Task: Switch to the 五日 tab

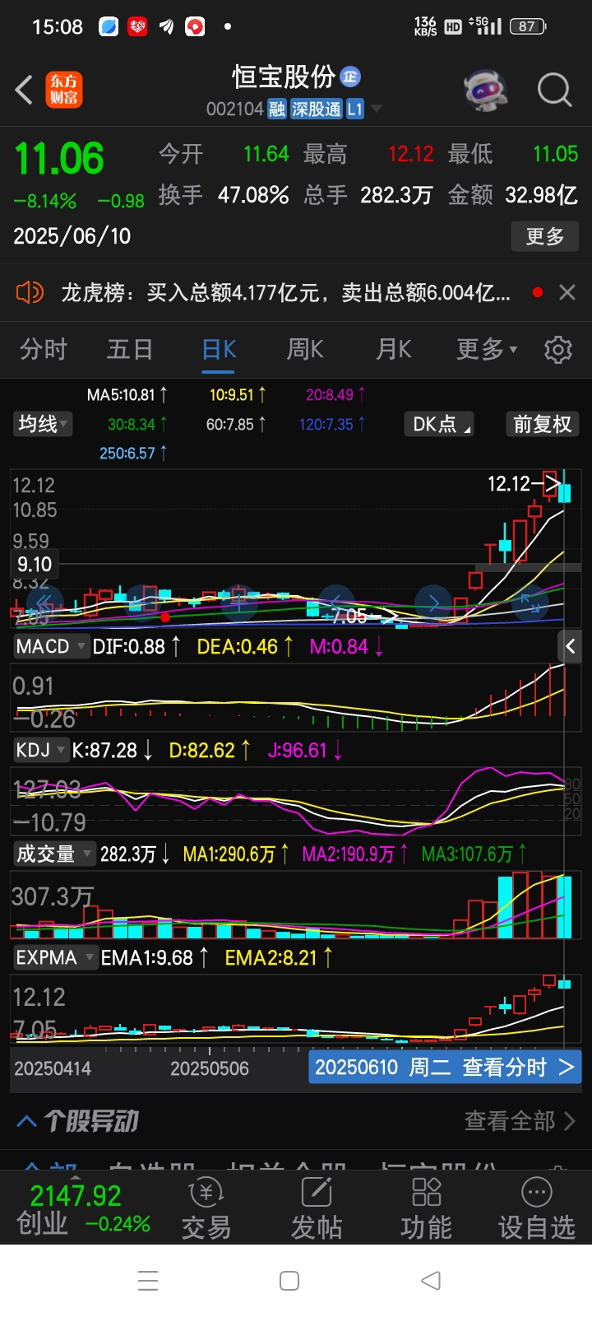Action: pos(130,349)
